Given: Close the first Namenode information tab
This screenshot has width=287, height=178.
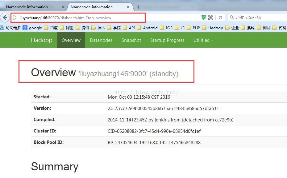Looking at the screenshot, I should coord(63,7).
